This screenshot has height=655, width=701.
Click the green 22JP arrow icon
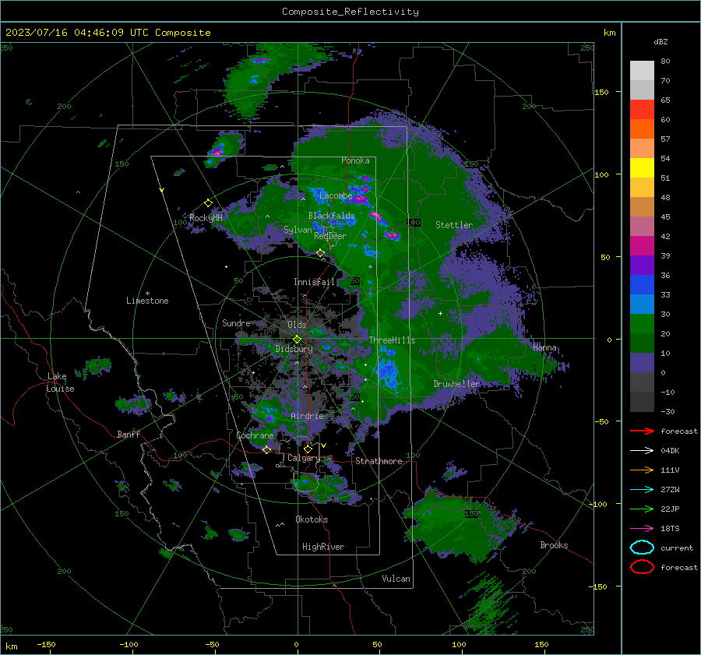(642, 509)
